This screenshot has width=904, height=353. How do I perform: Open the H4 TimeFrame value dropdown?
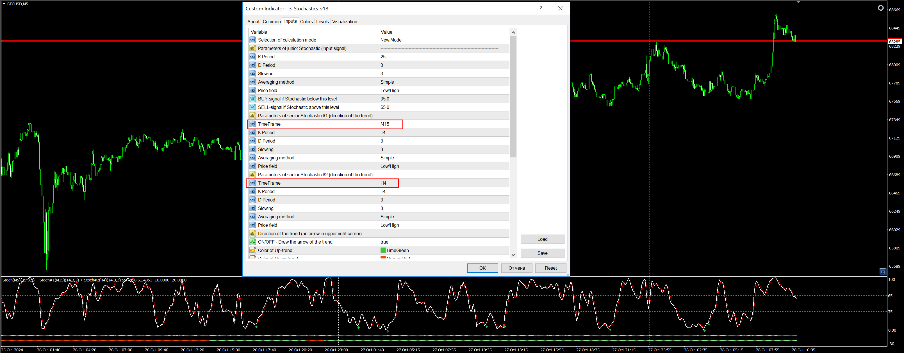[383, 183]
